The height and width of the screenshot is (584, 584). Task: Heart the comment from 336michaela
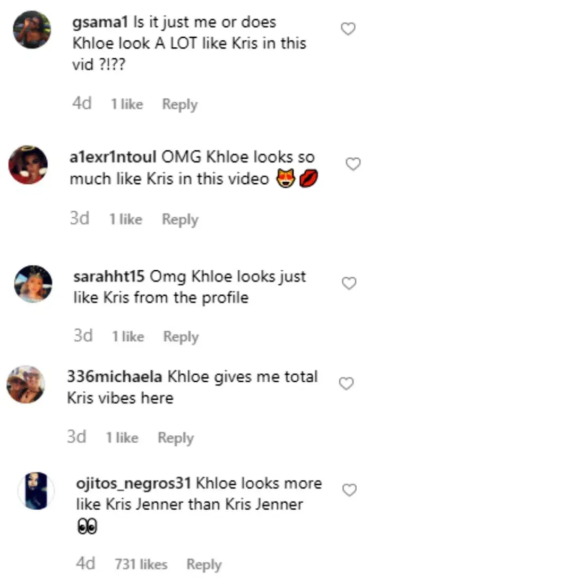346,383
